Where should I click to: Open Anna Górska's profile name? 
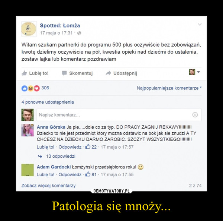51,127
